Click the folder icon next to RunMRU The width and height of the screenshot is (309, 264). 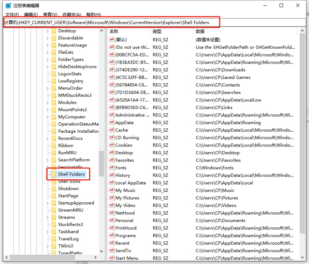(x=53, y=153)
